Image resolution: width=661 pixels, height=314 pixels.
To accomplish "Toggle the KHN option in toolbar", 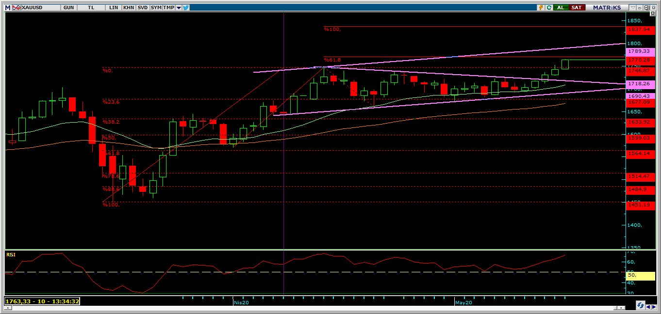I will (x=129, y=7).
